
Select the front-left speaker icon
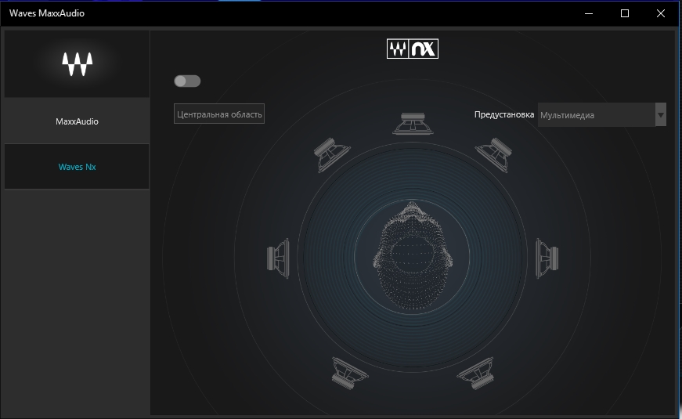332,155
